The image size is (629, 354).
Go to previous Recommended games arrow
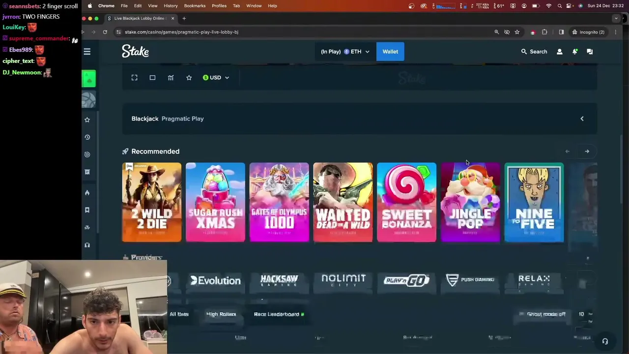[x=568, y=151]
